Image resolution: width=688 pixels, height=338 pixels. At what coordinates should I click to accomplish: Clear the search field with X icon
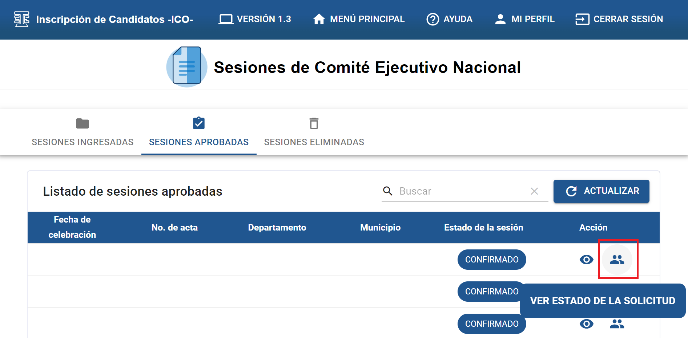pos(534,191)
